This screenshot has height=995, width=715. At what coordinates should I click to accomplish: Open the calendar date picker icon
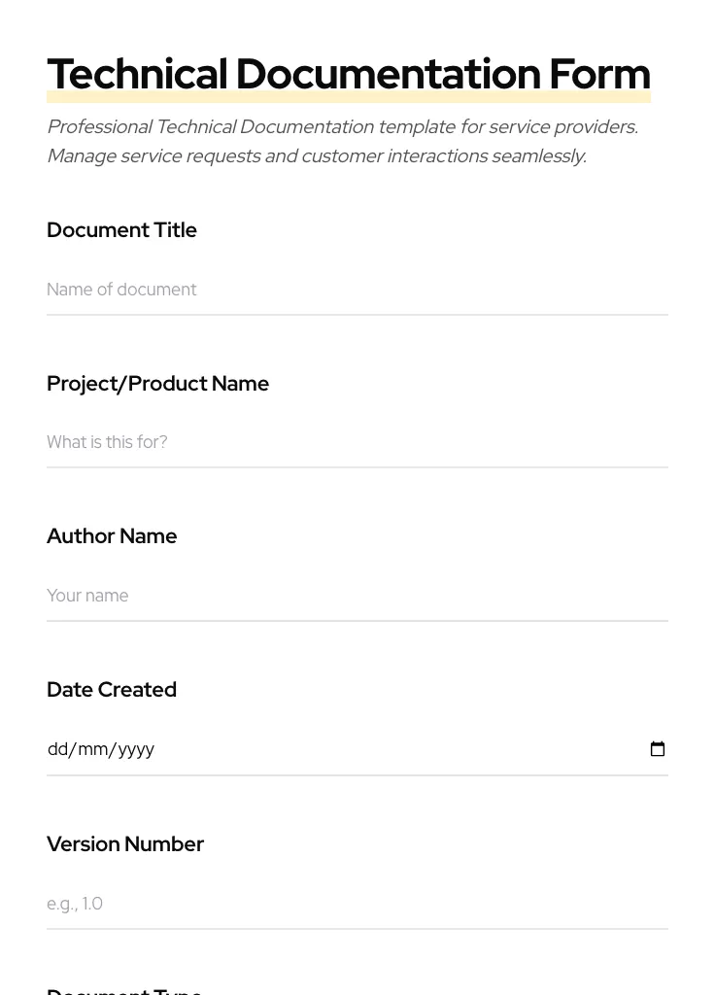point(658,748)
